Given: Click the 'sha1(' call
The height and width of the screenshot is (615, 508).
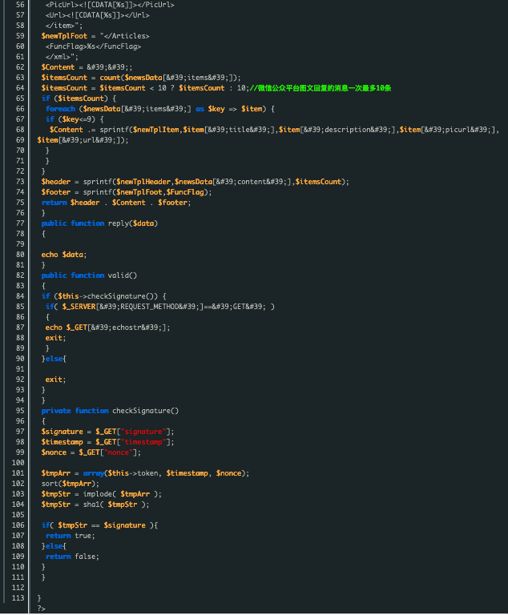Looking at the screenshot, I should (x=93, y=504).
